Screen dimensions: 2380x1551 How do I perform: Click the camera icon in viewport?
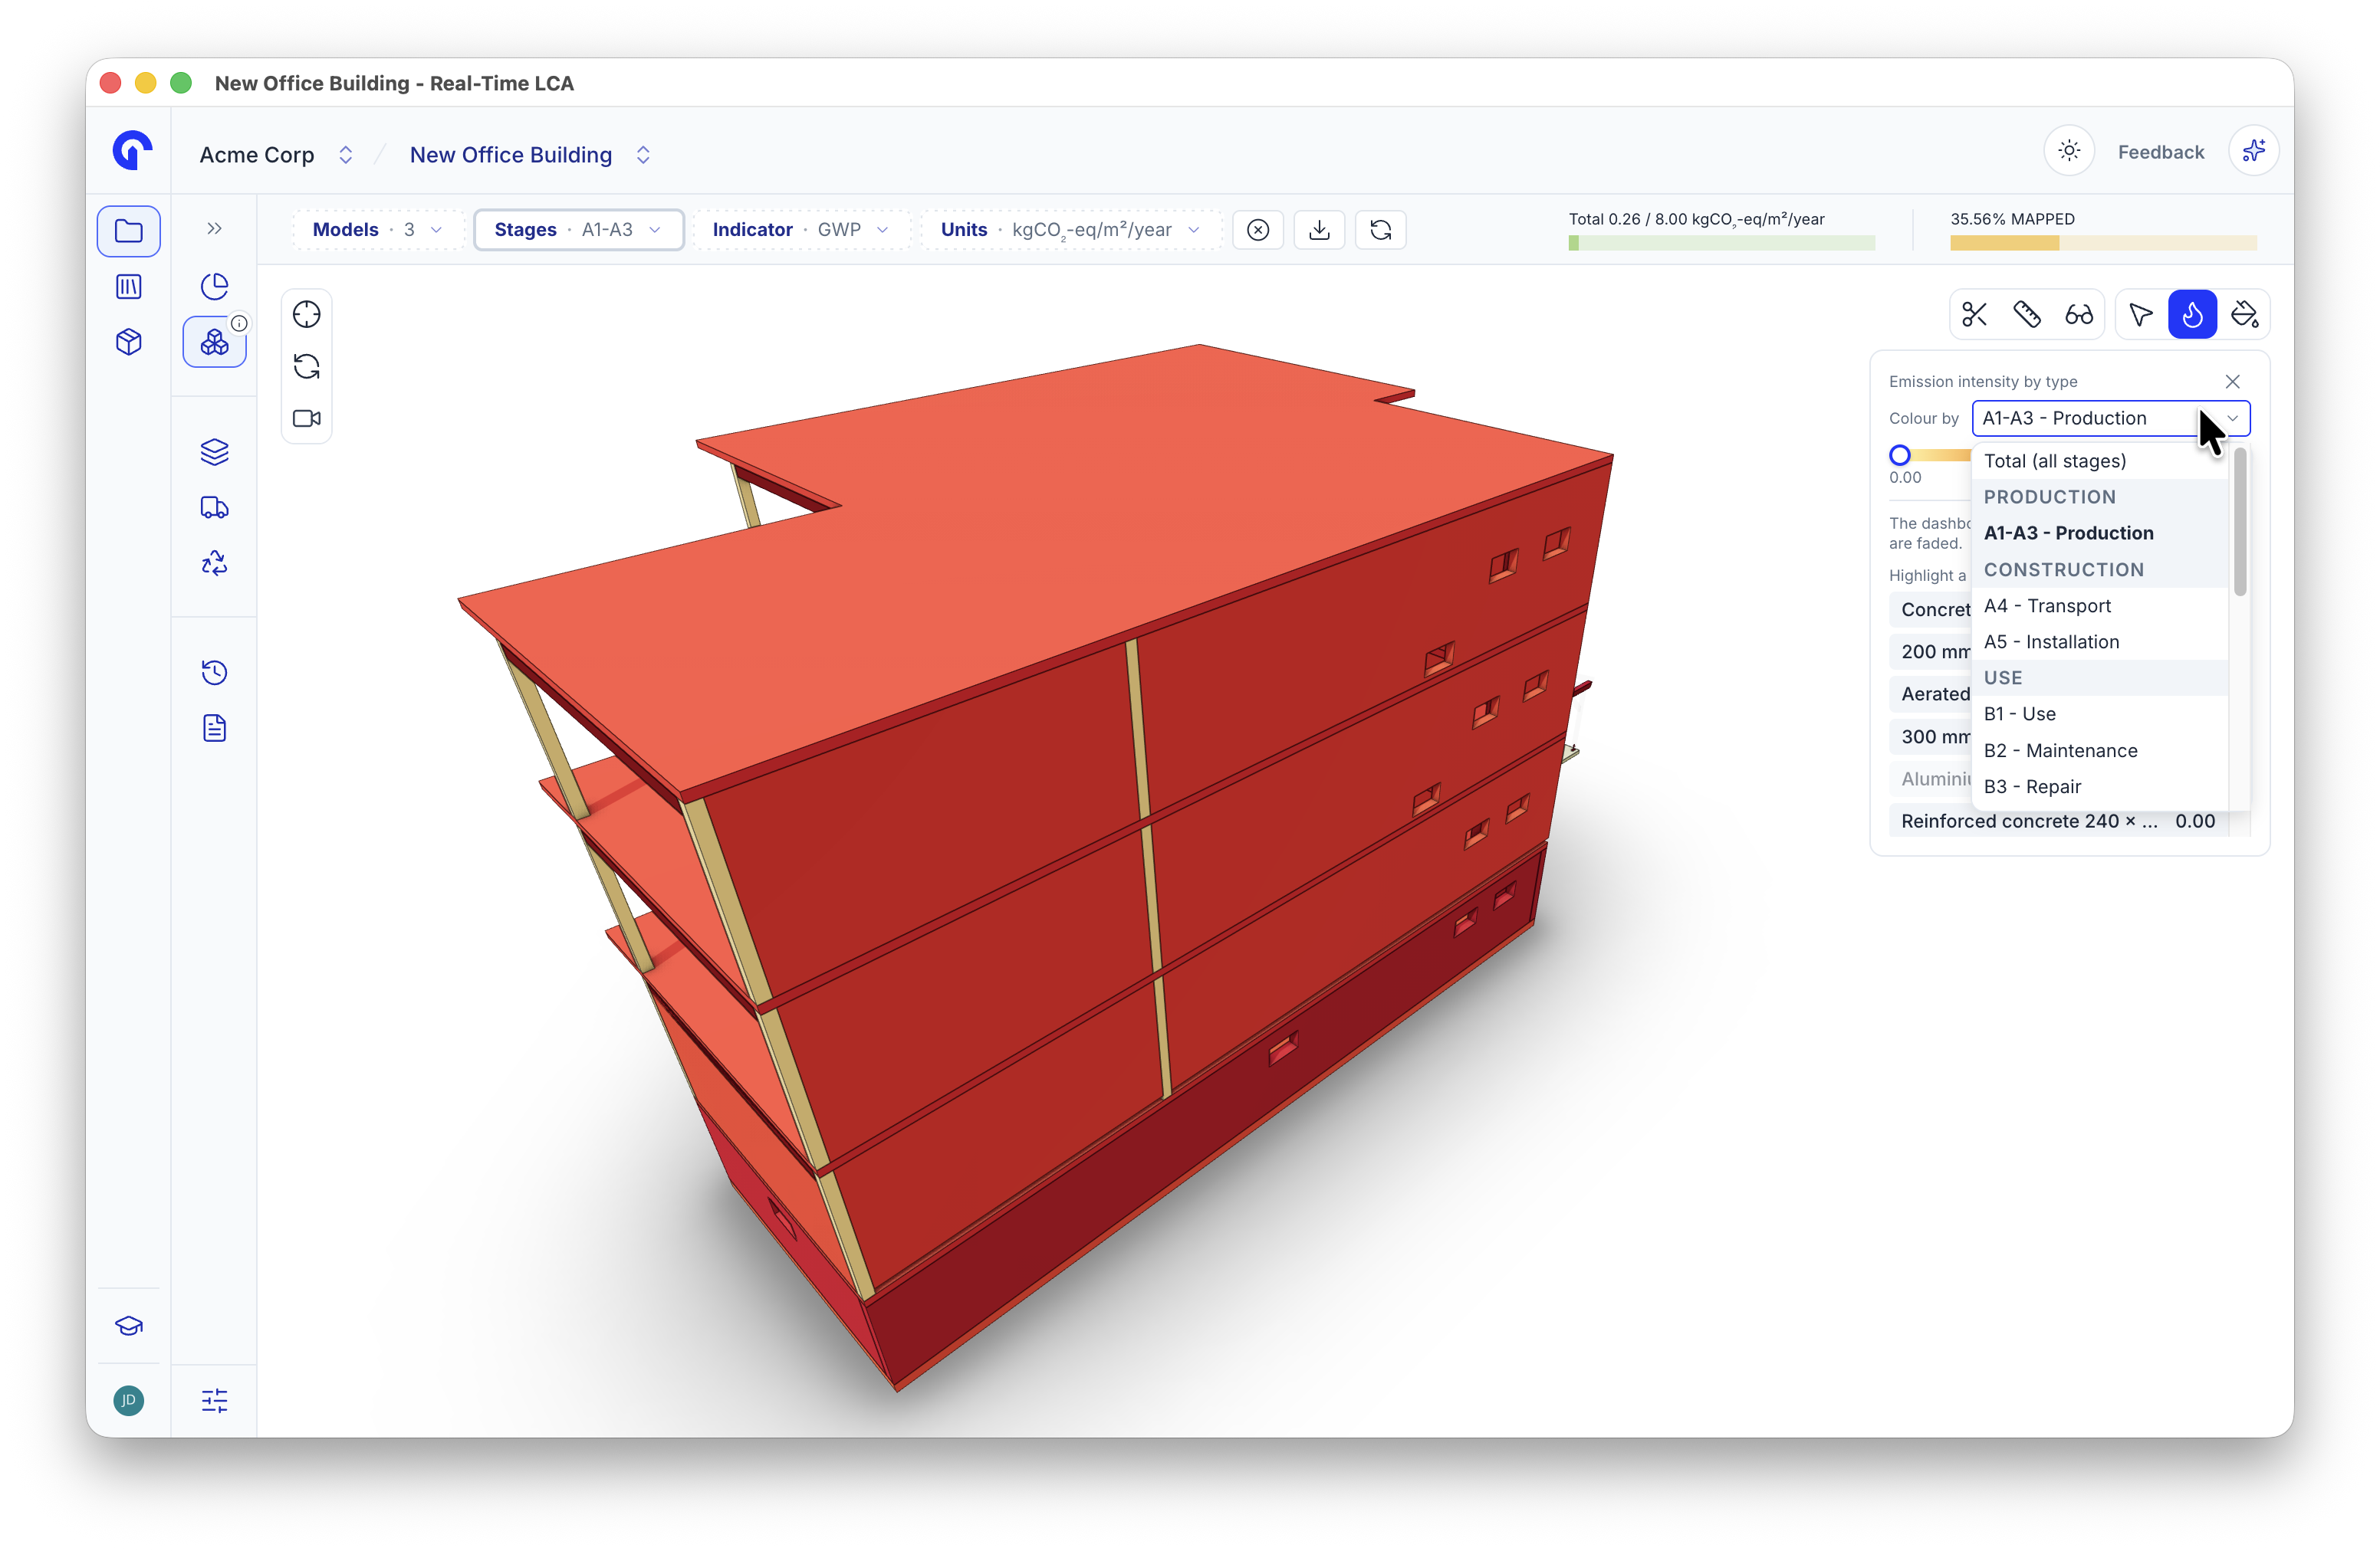(307, 418)
